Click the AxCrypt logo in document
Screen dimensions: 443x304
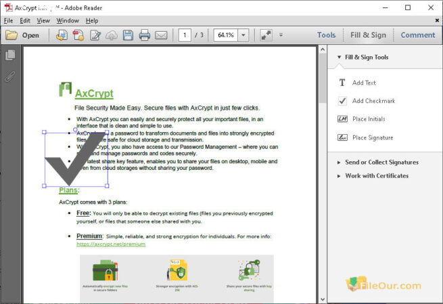65,89
